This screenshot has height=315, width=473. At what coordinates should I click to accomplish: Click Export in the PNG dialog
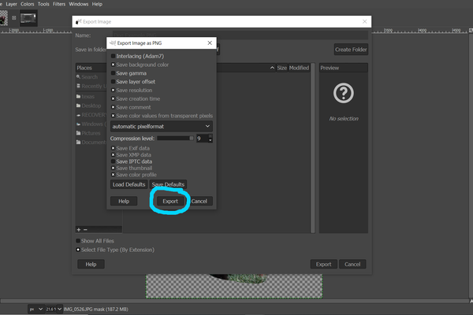[x=170, y=201]
